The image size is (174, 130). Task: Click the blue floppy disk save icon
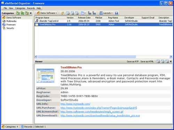(117, 13)
